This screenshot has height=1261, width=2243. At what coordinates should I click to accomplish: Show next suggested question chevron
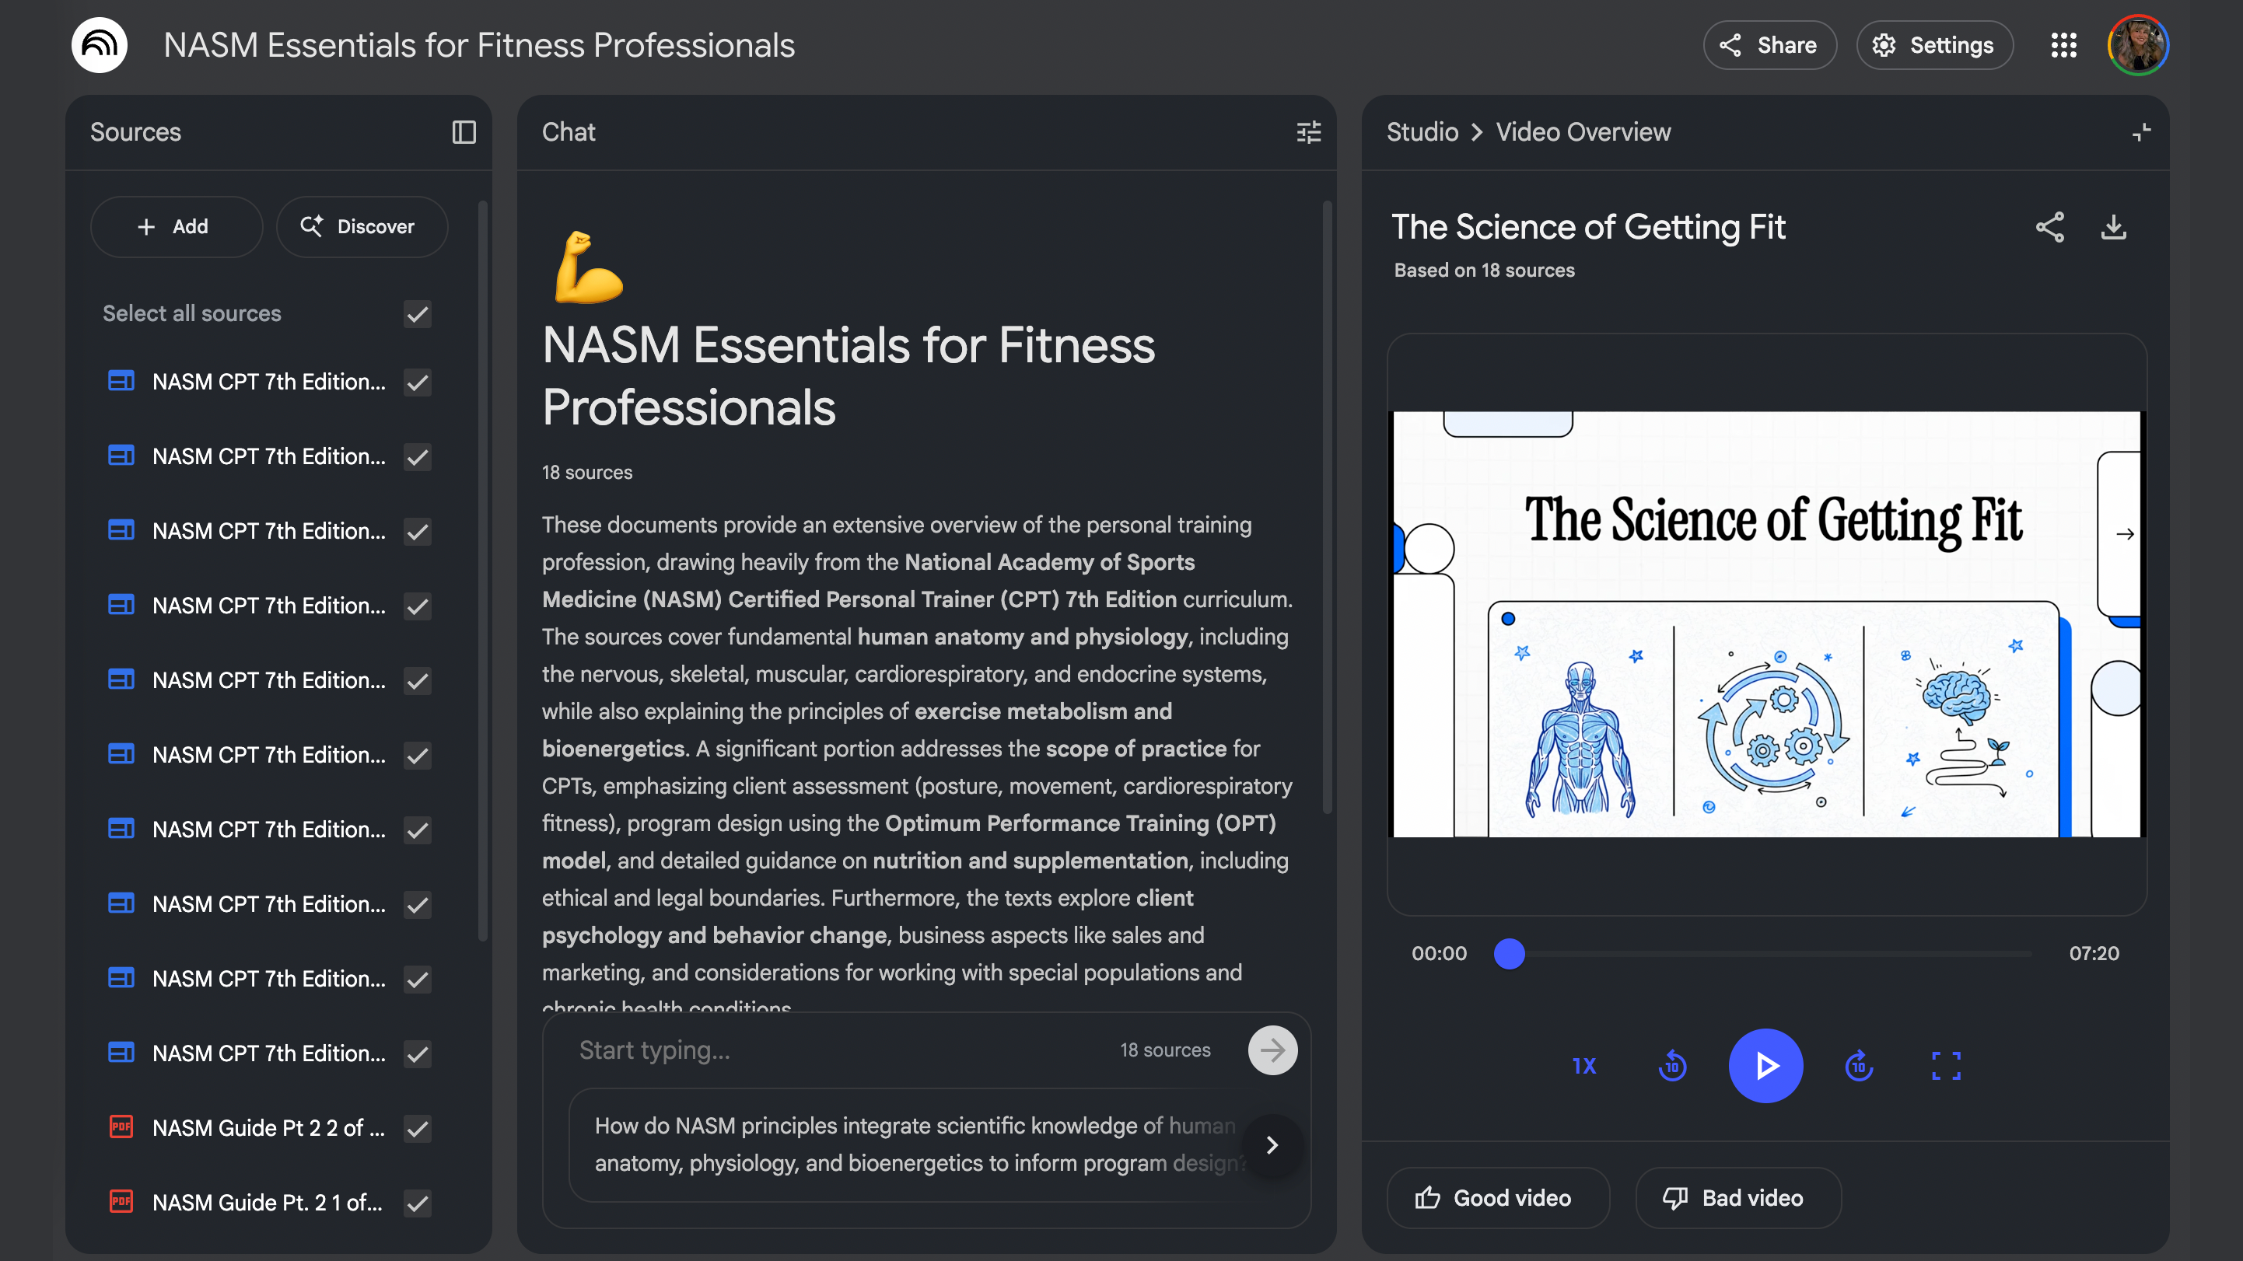coord(1272,1145)
